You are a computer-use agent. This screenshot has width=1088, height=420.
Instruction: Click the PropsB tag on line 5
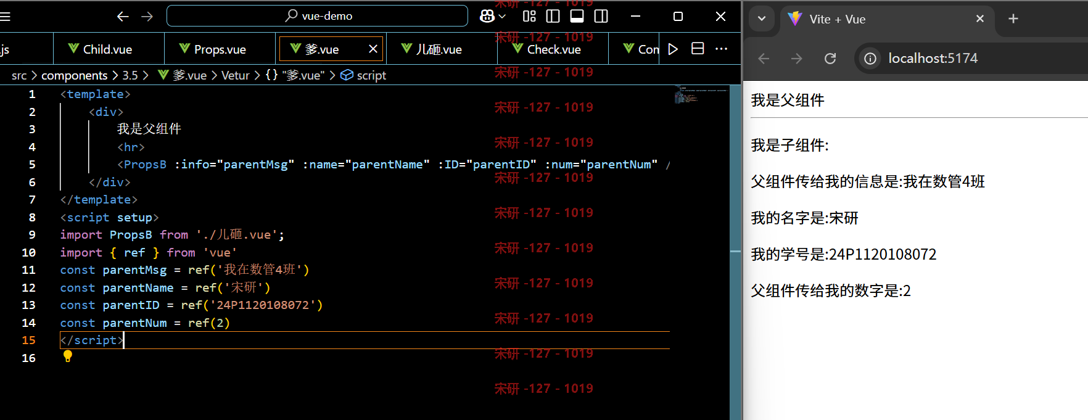tap(146, 165)
